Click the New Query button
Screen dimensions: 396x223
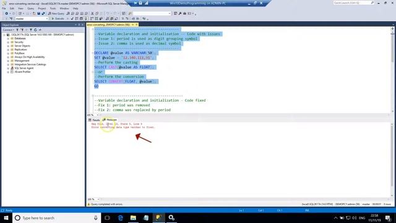[56, 14]
